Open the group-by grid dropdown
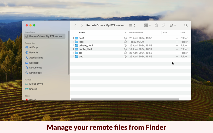 pyautogui.click(x=147, y=25)
